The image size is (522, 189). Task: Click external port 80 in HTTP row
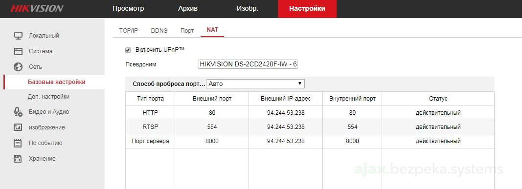[212, 113]
